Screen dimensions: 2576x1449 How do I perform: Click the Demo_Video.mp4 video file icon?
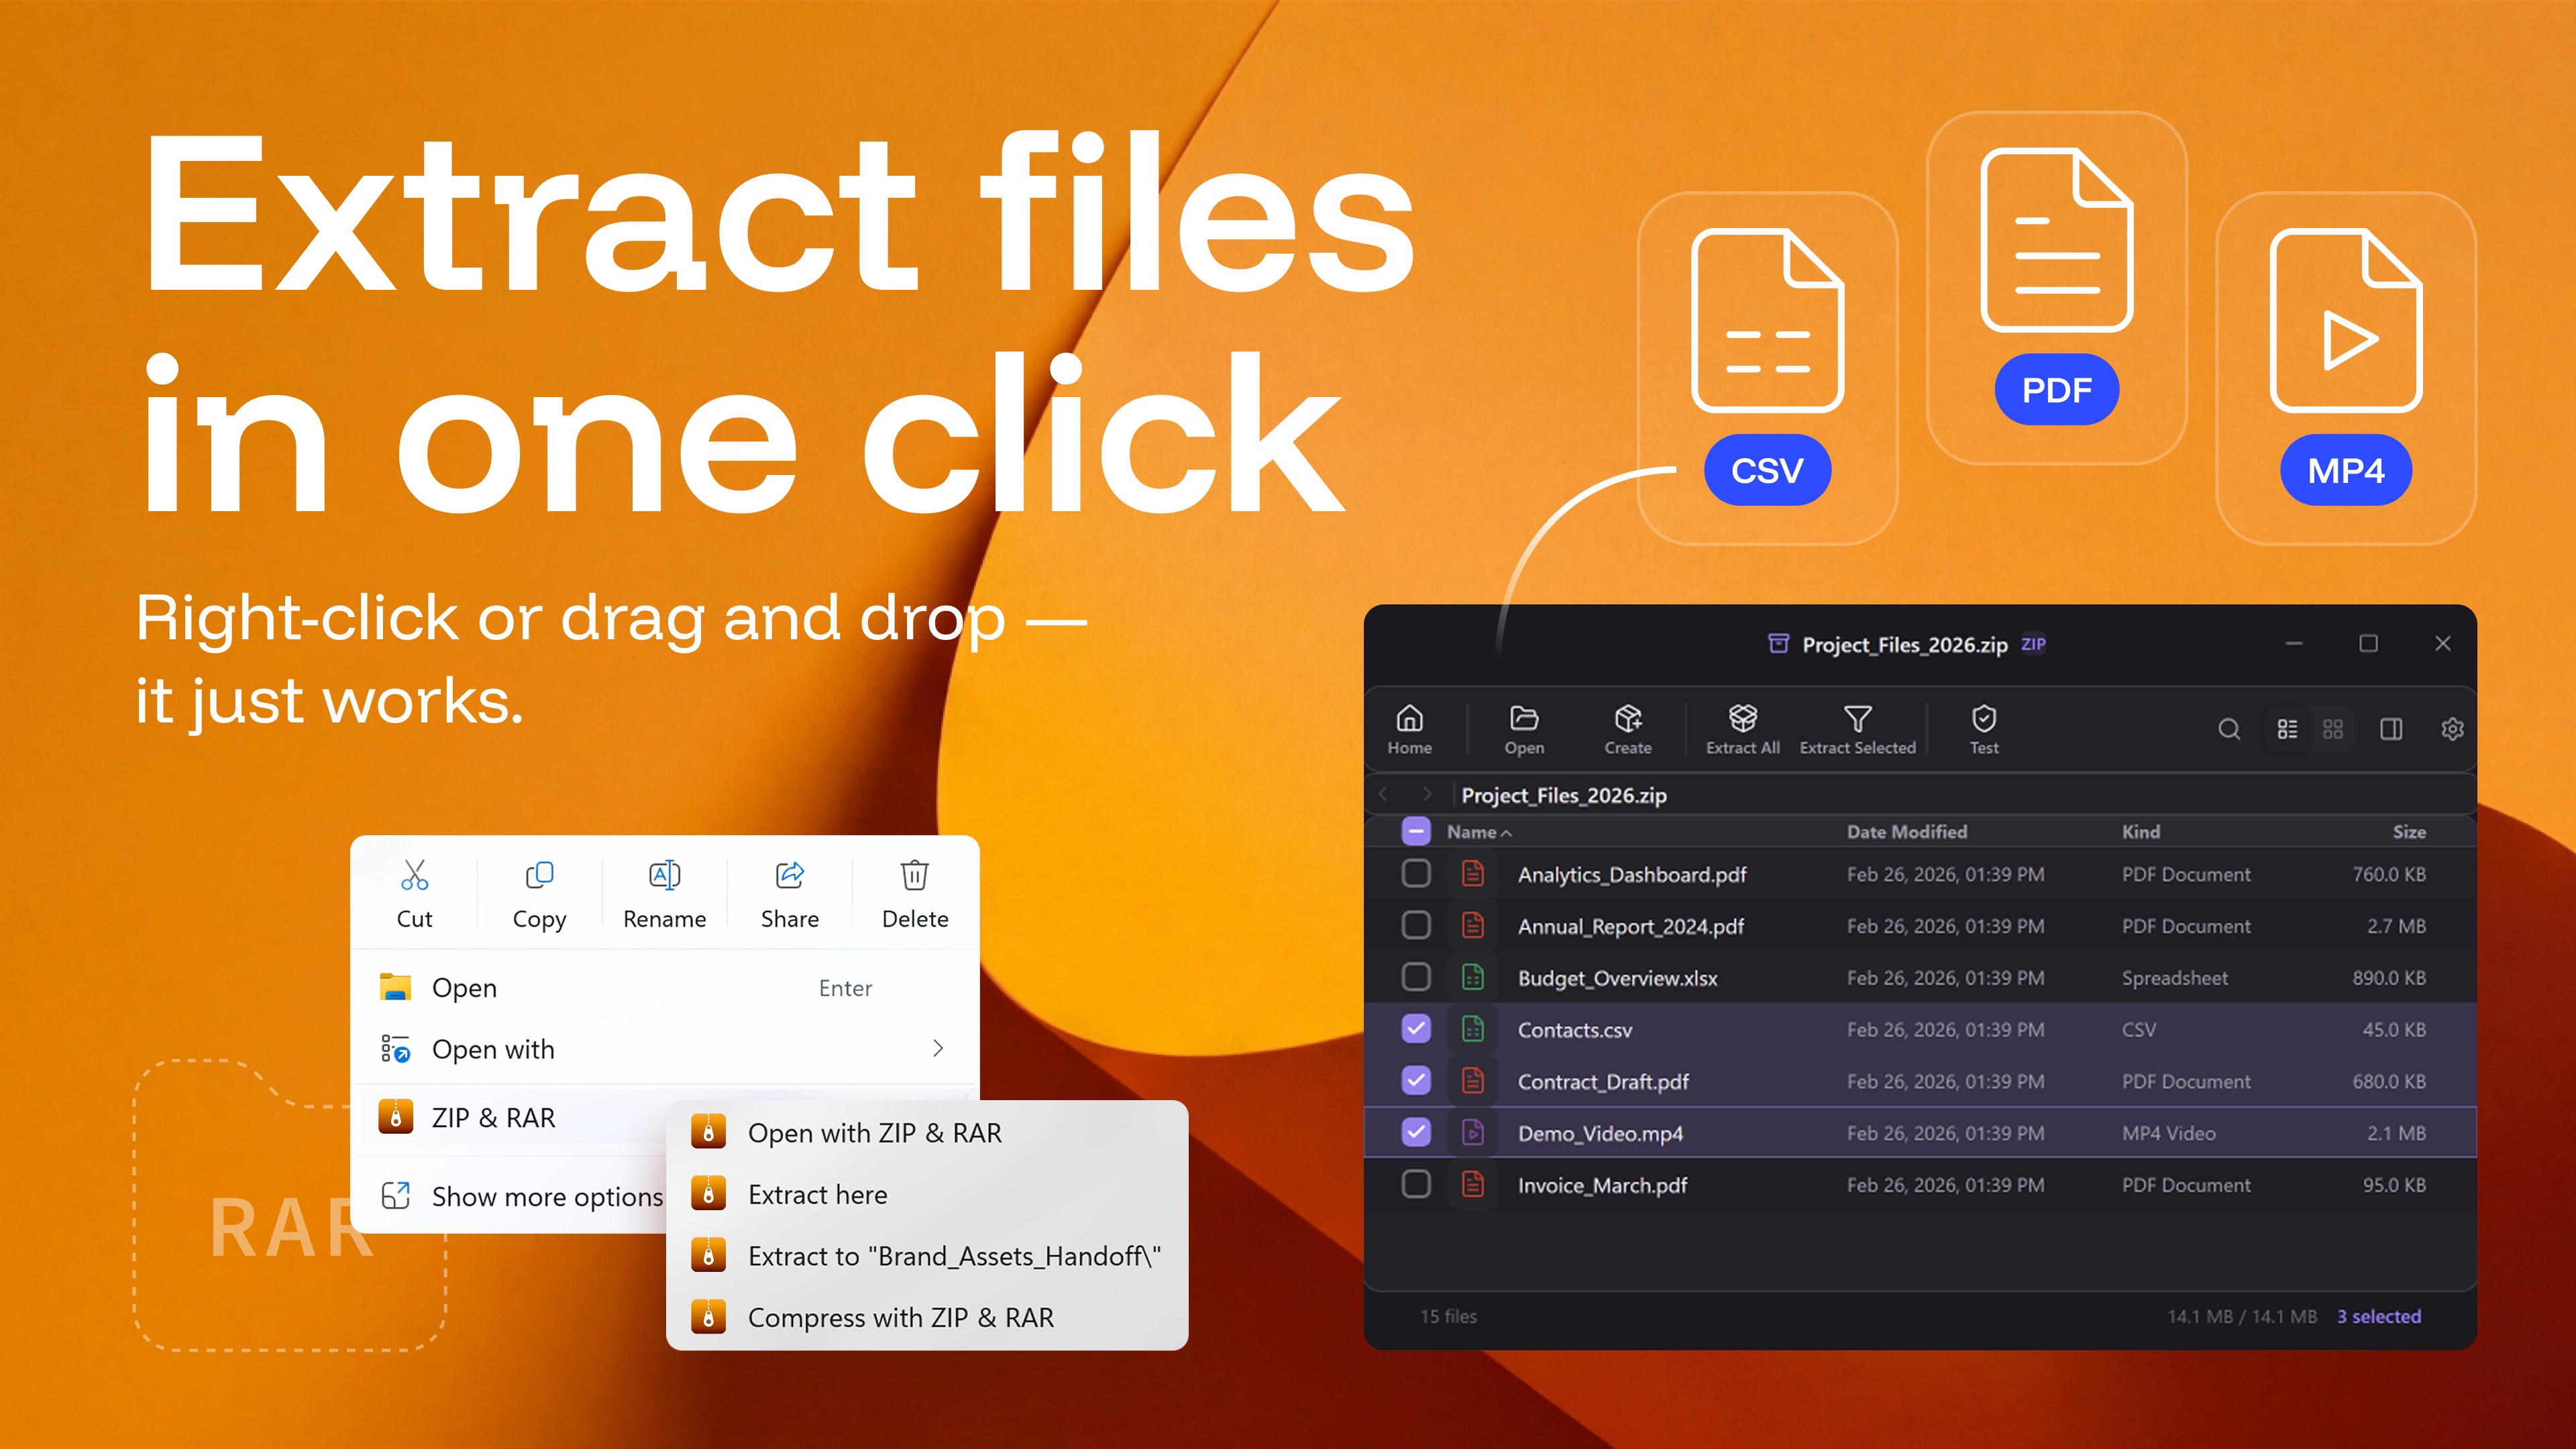[x=1473, y=1132]
